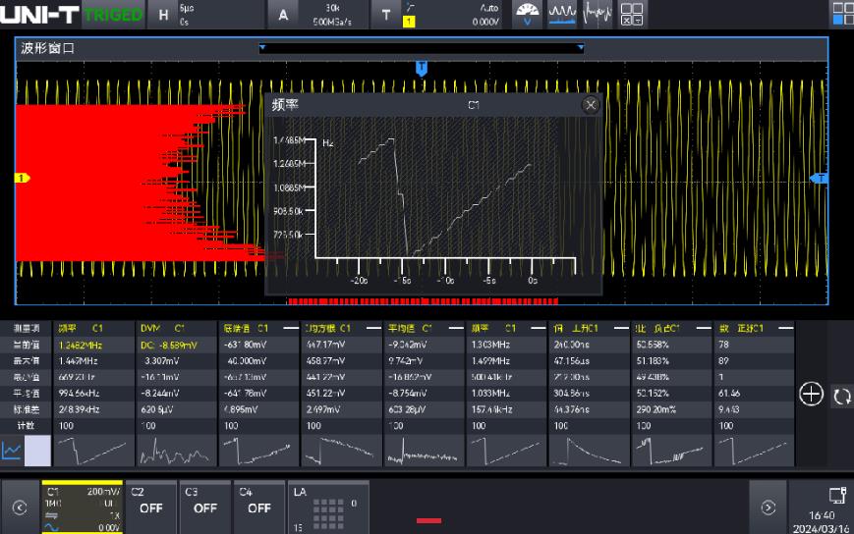This screenshot has width=854, height=534.
Task: Reset measurement statistics with the refresh icon
Action: click(x=841, y=396)
